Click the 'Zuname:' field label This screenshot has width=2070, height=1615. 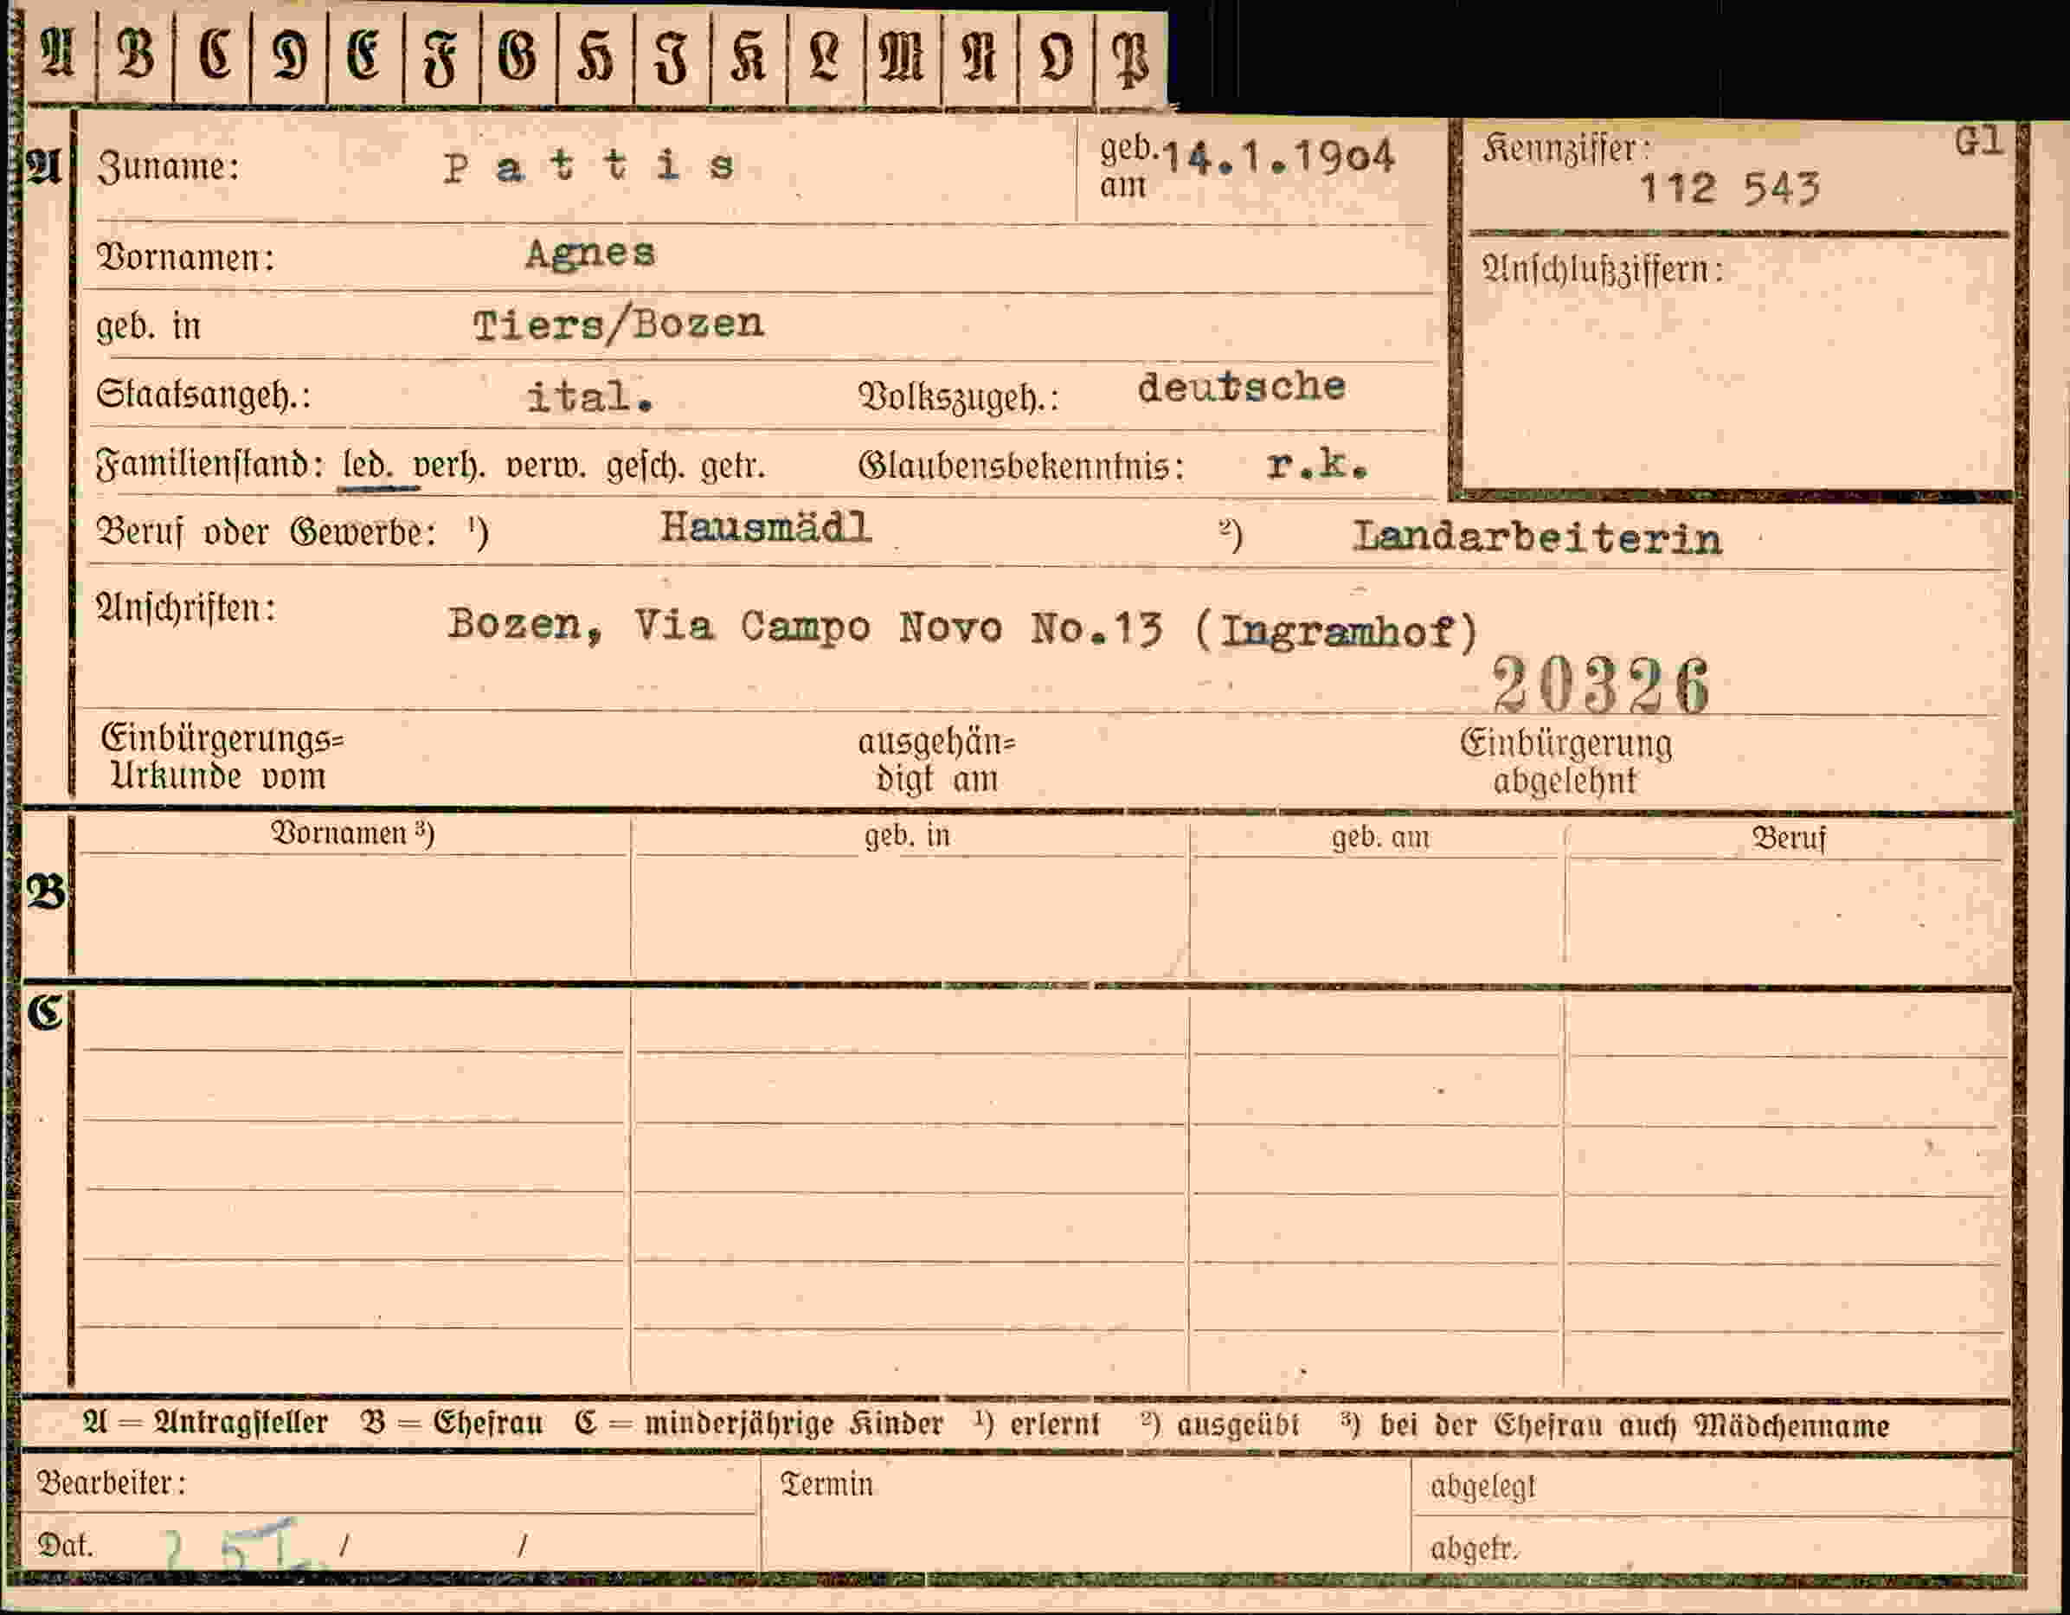click(x=169, y=167)
